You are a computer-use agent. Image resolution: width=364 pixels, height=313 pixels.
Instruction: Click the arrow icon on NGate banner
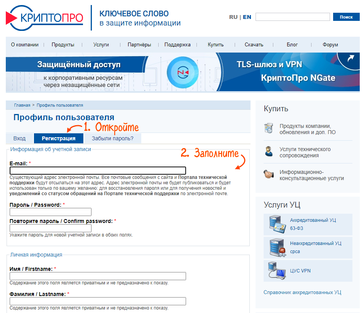(350, 58)
